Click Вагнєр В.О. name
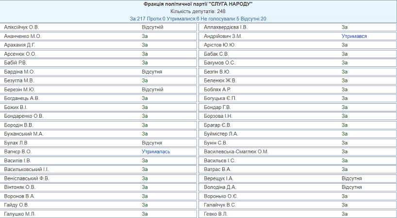This screenshot has height=218, width=397. pos(18,152)
